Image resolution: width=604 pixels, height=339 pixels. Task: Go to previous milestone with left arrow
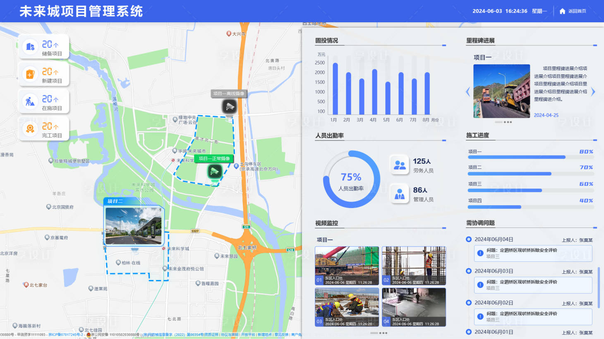point(468,92)
